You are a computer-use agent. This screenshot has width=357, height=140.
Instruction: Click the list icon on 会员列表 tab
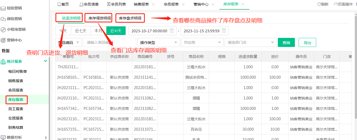click(x=109, y=4)
